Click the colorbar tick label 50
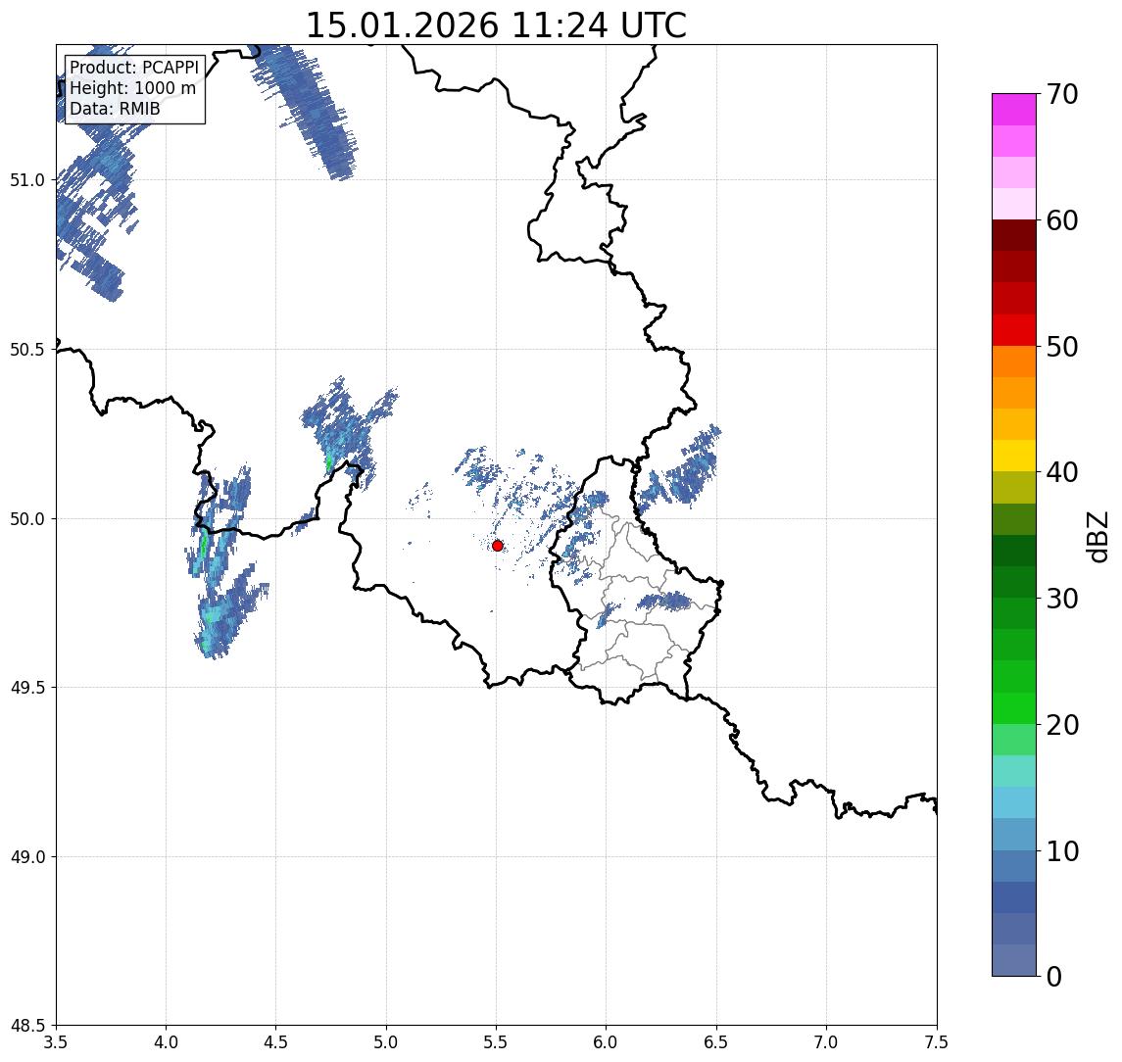The width and height of the screenshot is (1122, 1062). (x=1062, y=347)
